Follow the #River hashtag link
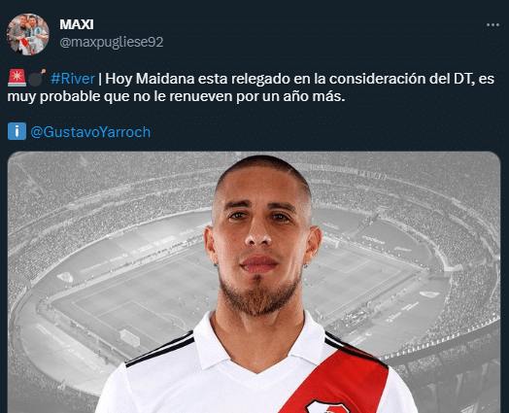509x413 pixels. (x=73, y=79)
